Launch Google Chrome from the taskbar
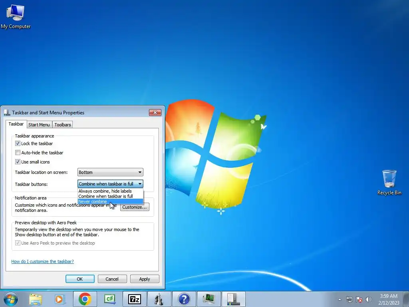The image size is (409, 307). [85, 299]
